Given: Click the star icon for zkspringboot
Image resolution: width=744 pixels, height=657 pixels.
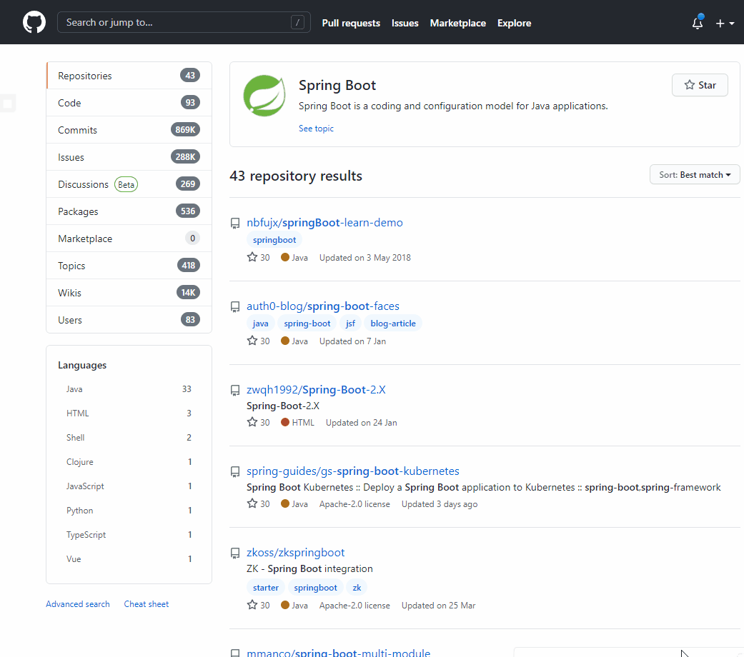Looking at the screenshot, I should coord(252,606).
